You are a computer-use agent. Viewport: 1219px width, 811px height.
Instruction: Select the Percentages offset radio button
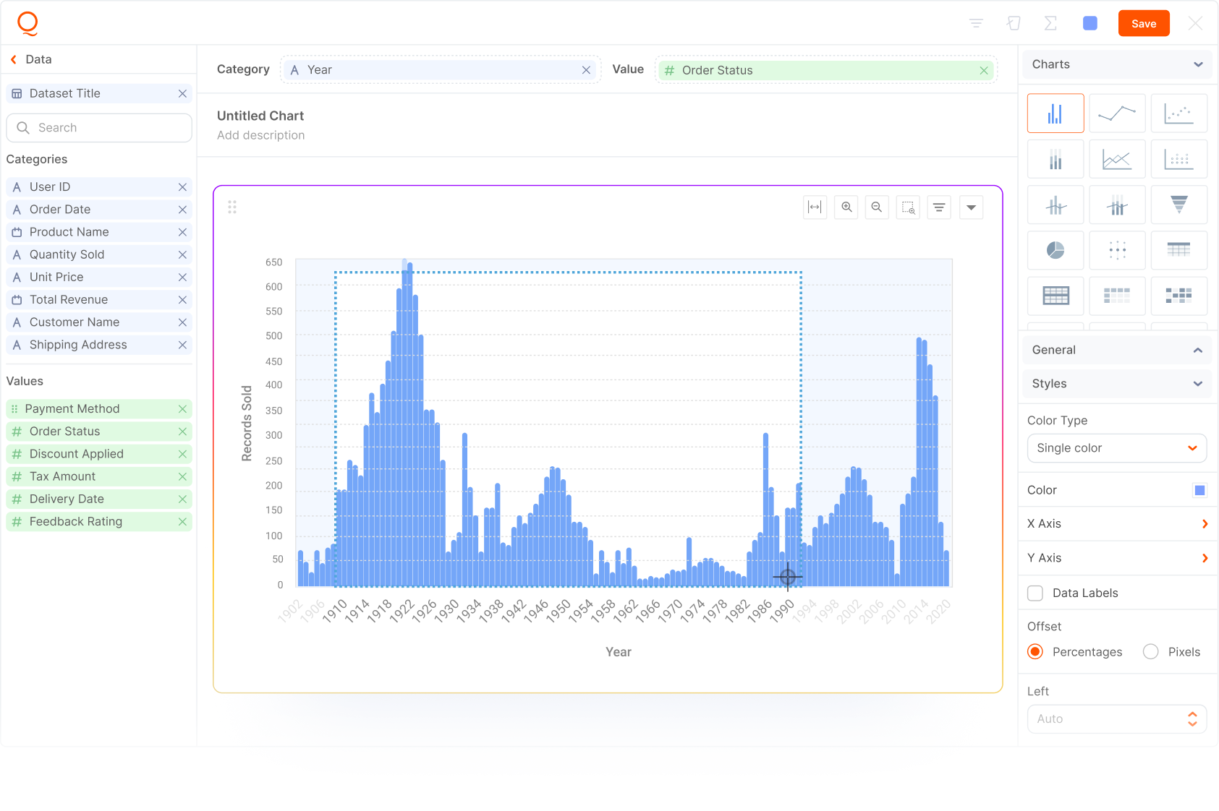pyautogui.click(x=1035, y=652)
